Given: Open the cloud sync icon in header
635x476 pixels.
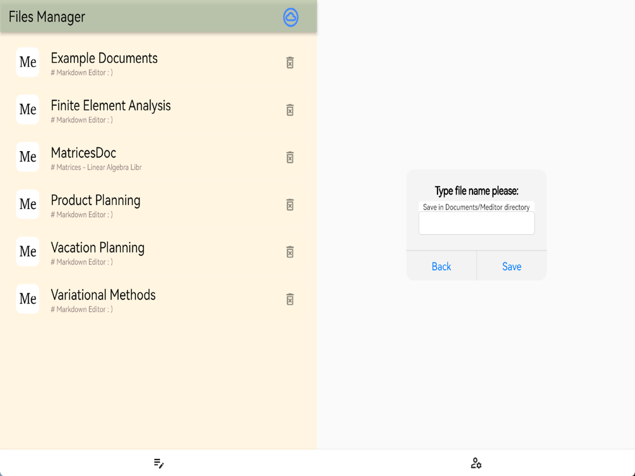Looking at the screenshot, I should (290, 17).
